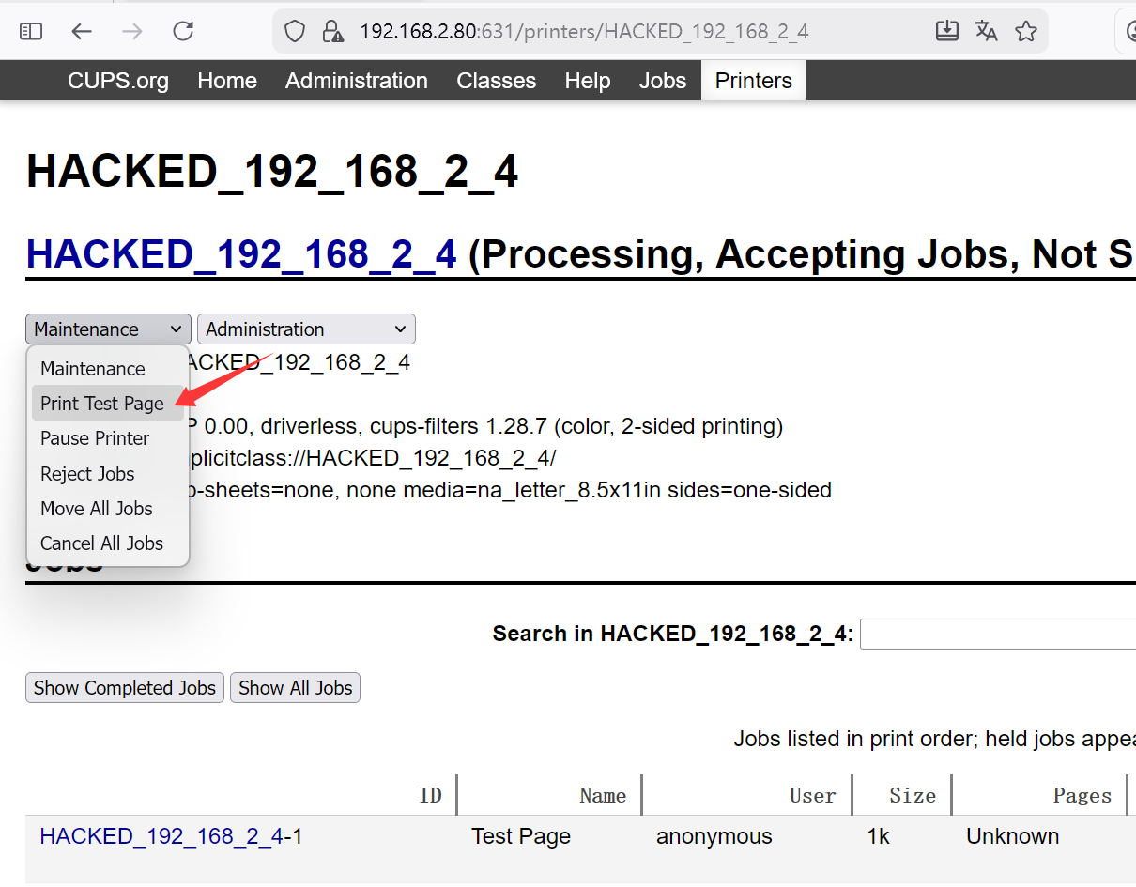This screenshot has height=887, width=1136.
Task: Open the HACKED_192_168_2_4-1 job link
Action: coord(161,836)
